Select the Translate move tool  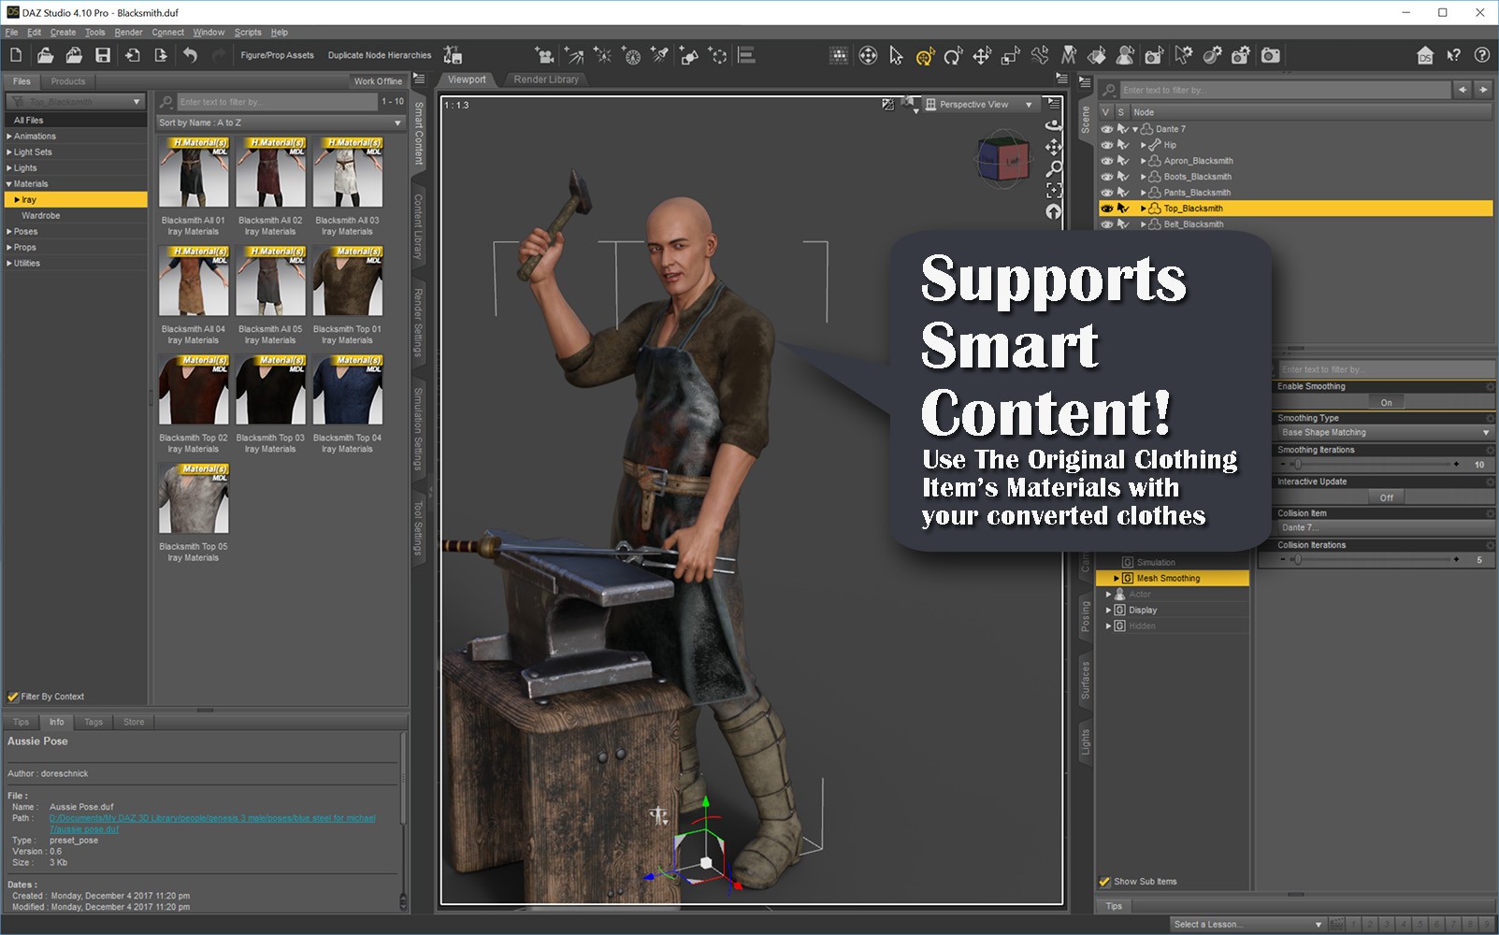click(982, 56)
